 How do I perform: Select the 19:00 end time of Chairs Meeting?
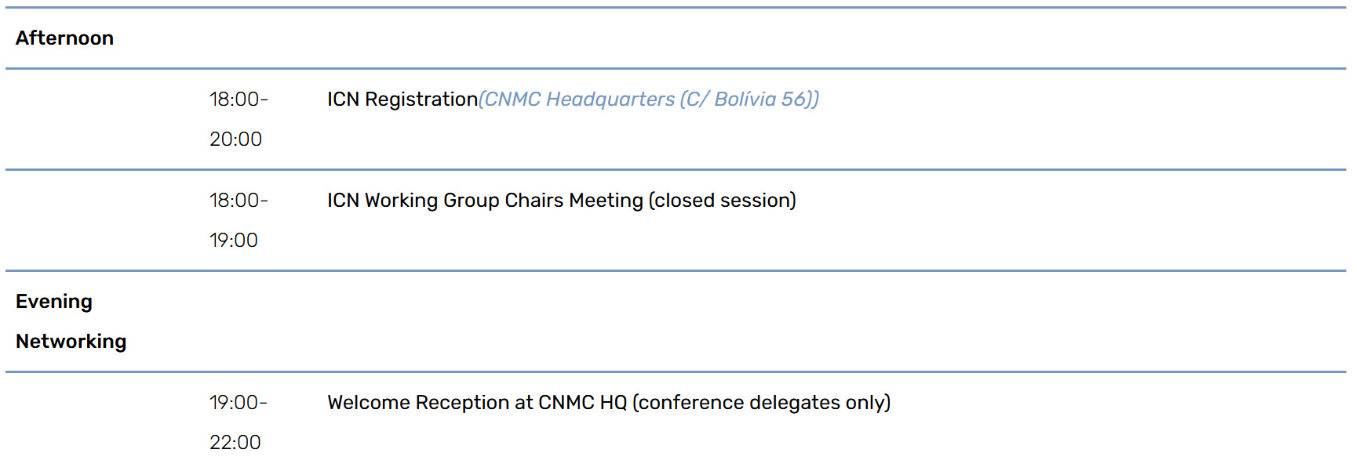point(234,241)
